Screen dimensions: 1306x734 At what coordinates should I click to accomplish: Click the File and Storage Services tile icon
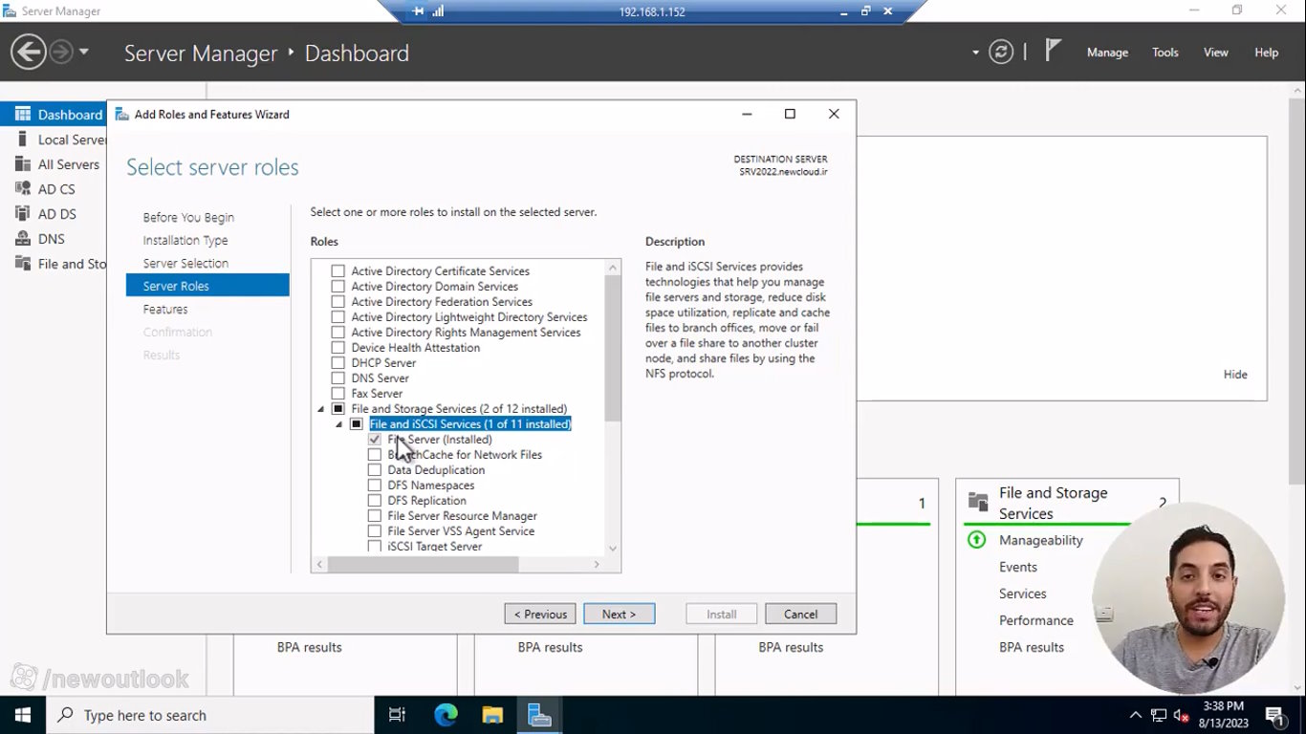click(x=978, y=502)
